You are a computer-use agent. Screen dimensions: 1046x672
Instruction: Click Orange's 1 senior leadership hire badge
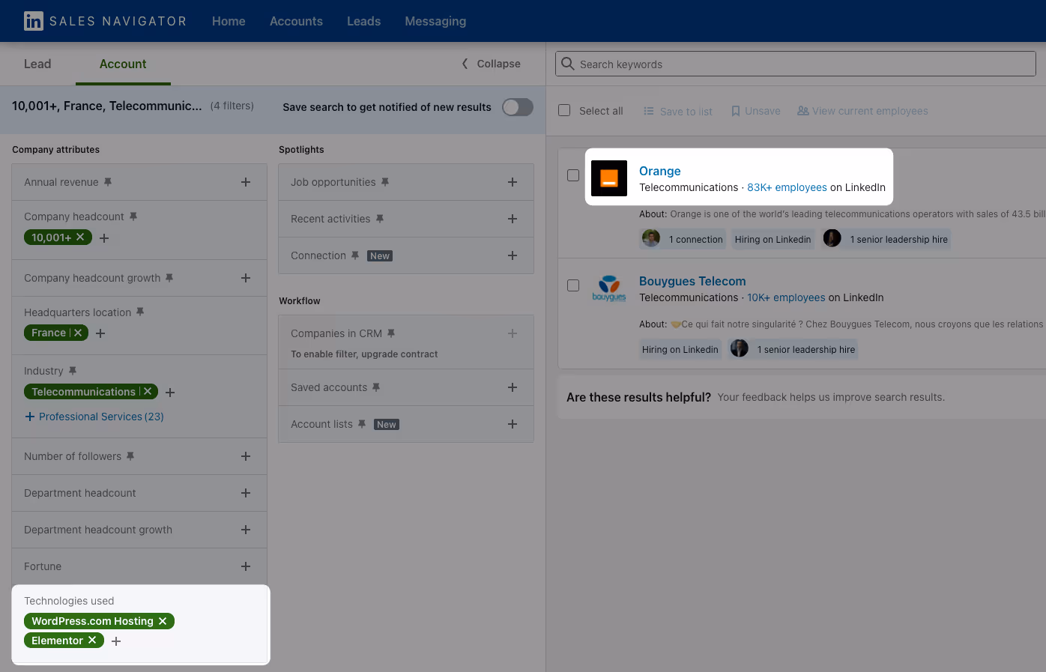[886, 239]
